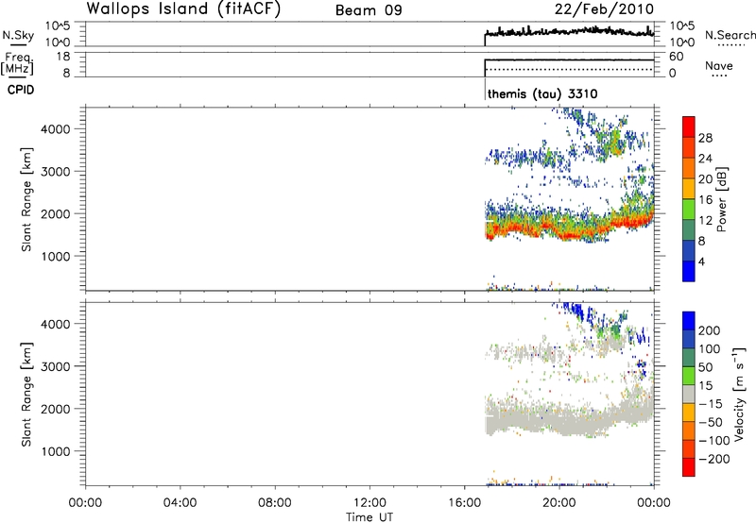Click the '12:00' time axis tick
756x523 pixels.
tap(369, 503)
